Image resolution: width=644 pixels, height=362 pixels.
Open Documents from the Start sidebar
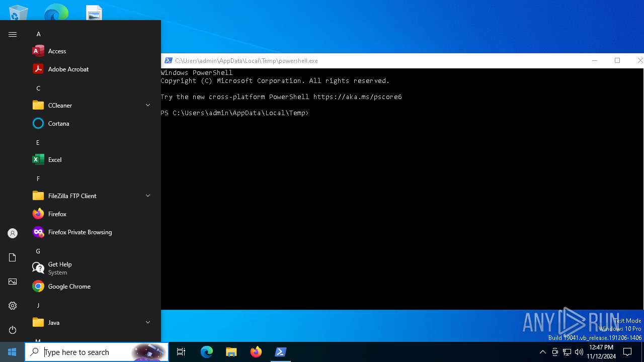pyautogui.click(x=13, y=257)
